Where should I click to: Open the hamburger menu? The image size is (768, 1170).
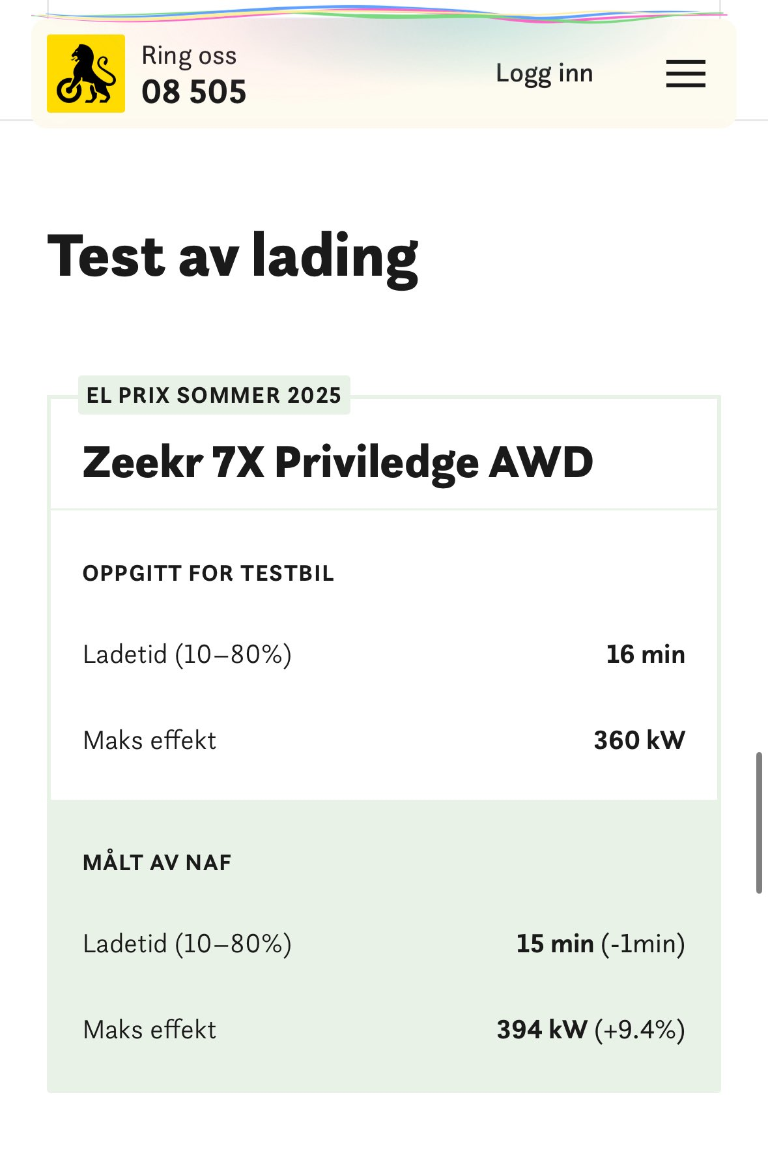coord(685,74)
